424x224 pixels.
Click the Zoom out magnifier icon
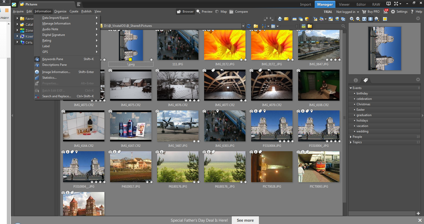(358, 19)
